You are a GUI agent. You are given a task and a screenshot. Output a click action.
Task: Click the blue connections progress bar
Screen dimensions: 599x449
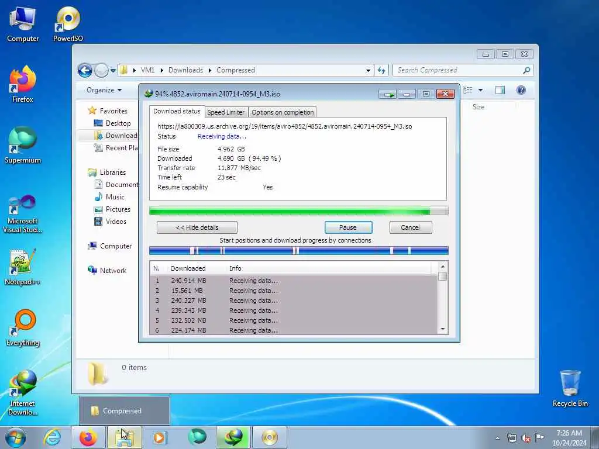point(299,251)
